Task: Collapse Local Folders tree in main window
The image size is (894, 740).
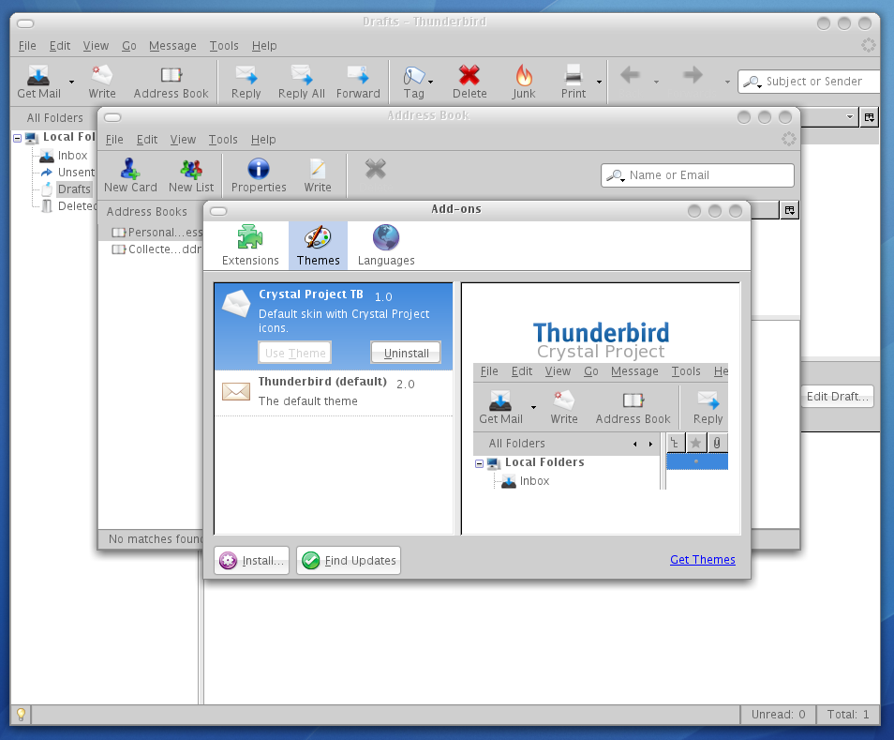Action: 18,138
